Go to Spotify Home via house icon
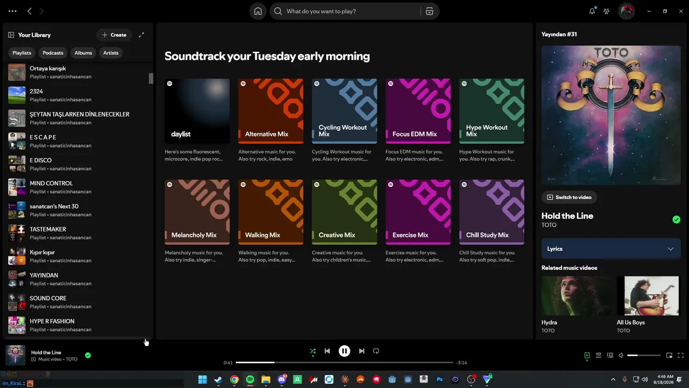This screenshot has width=689, height=388. 258,11
